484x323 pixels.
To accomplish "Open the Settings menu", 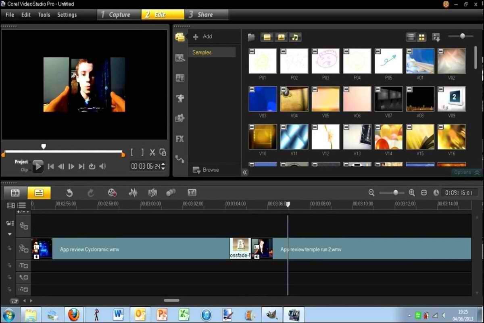I will point(67,15).
